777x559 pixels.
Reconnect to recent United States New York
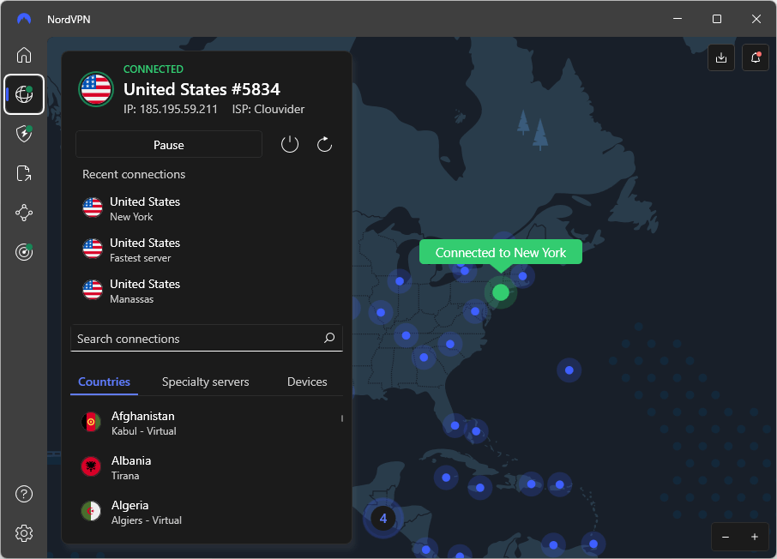pos(207,208)
